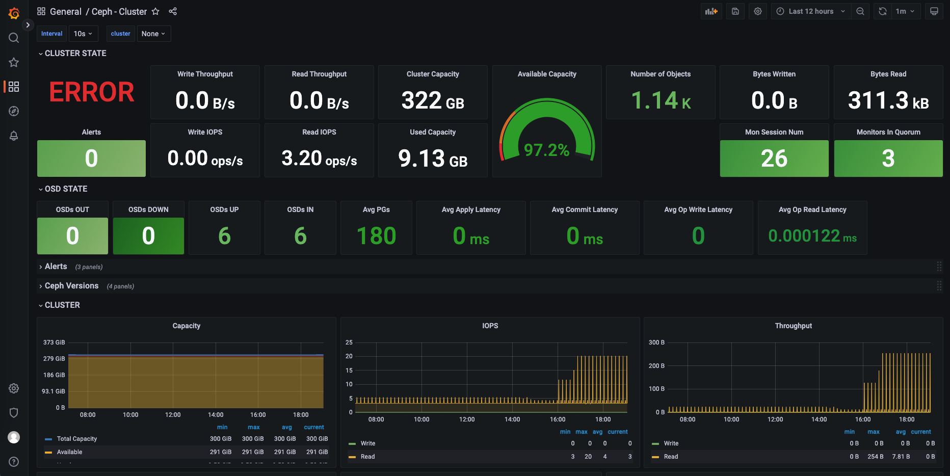
Task: Expand the sidebar navigation arrow
Action: click(x=28, y=24)
